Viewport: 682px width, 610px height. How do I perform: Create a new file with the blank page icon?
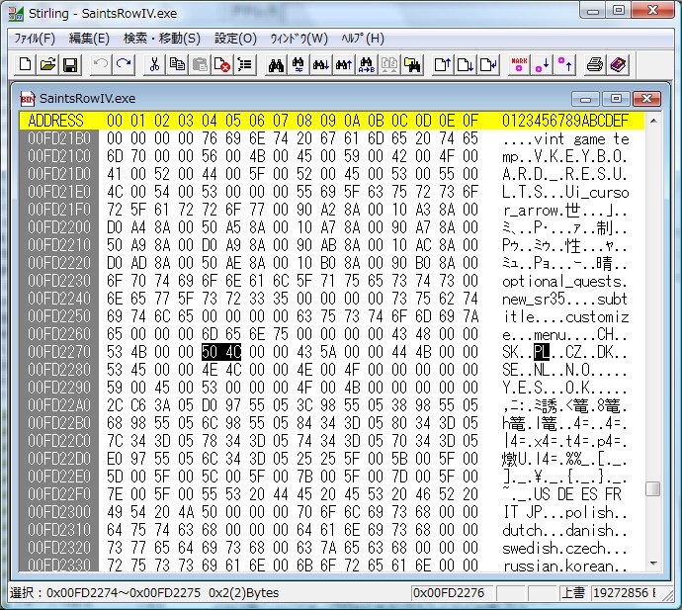(26, 65)
